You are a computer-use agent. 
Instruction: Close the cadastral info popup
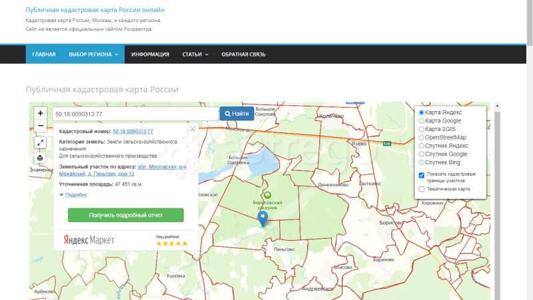tap(193, 129)
